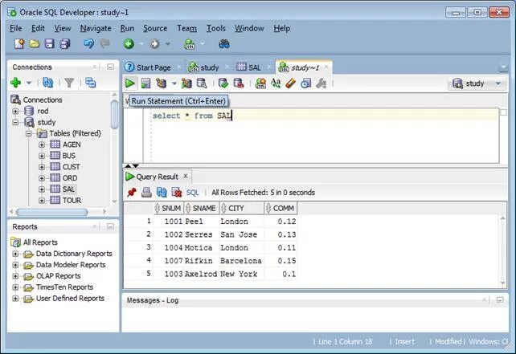
Task: Open the Tools menu
Action: coord(216,28)
